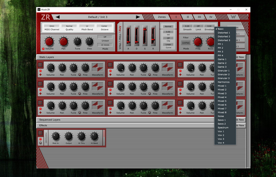Click the Vel 0.50 value field
Screen dimensions: 276x177
click(x=168, y=32)
